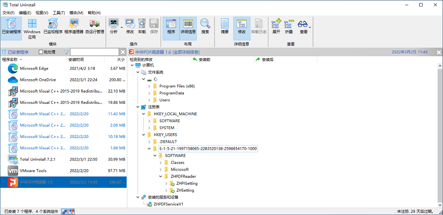Show the 摘要 detail view
The height and width of the screenshot is (215, 443).
point(225,26)
